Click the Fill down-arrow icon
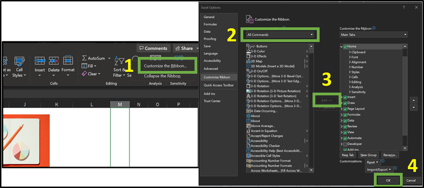 pyautogui.click(x=84, y=66)
